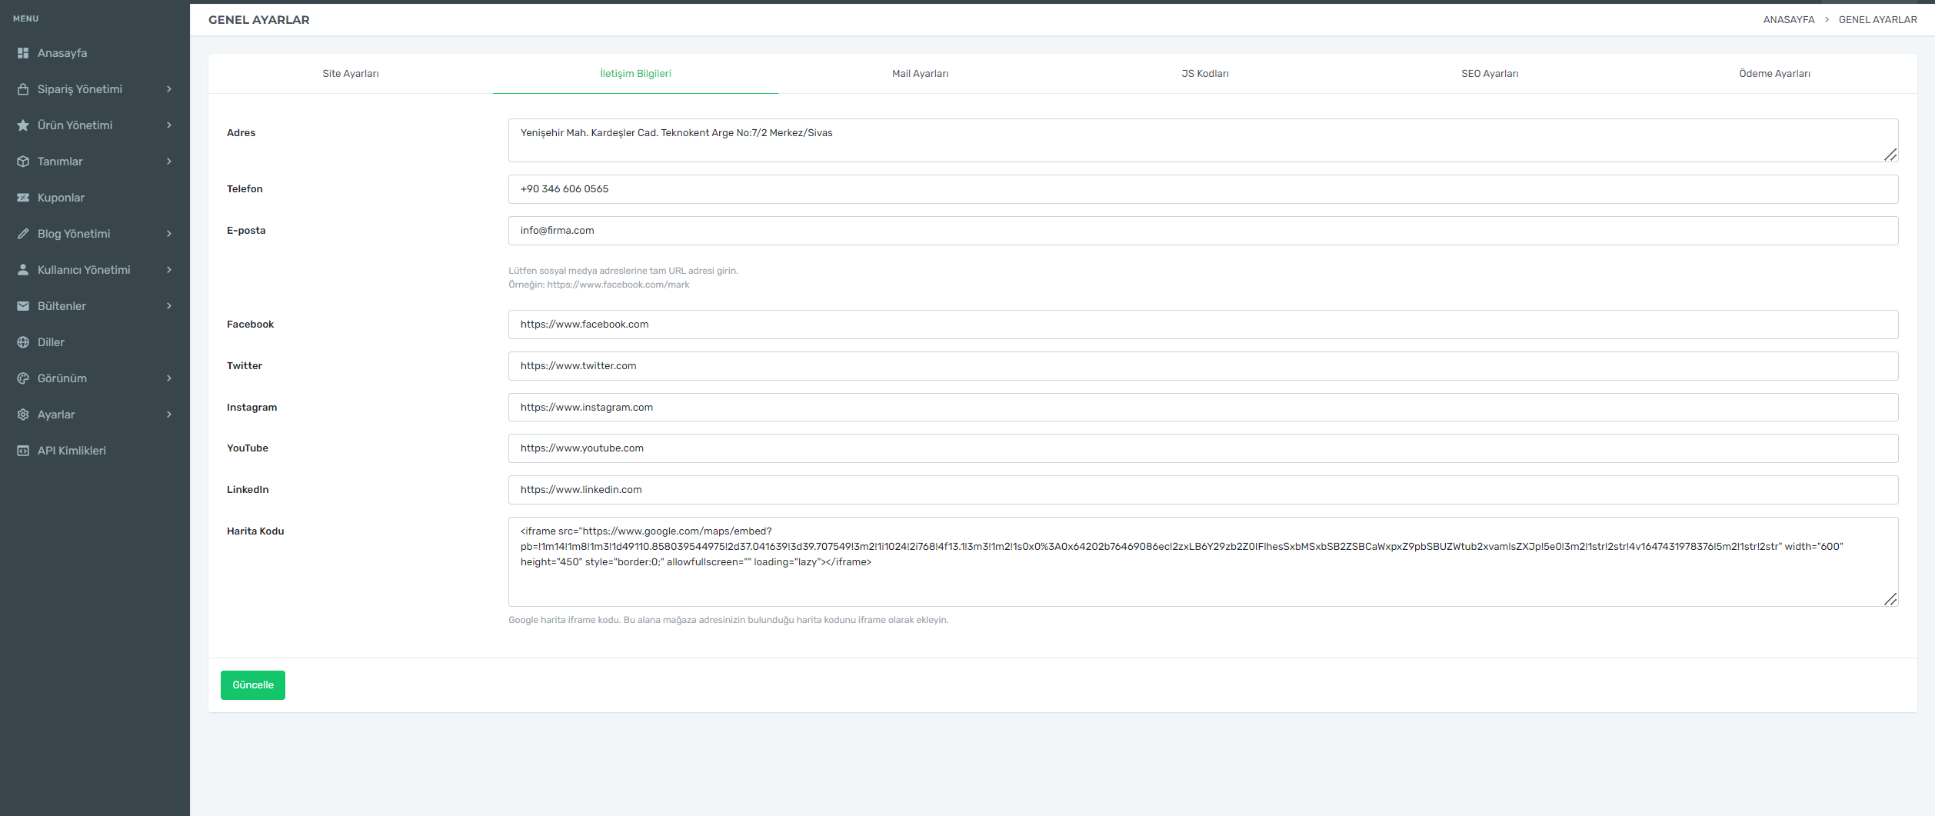Viewport: 1935px width, 816px height.
Task: Click the API Kimlikleri code icon
Action: [23, 451]
